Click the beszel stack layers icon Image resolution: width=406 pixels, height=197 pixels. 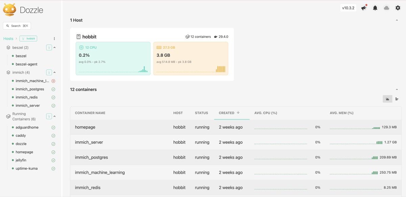[8, 48]
